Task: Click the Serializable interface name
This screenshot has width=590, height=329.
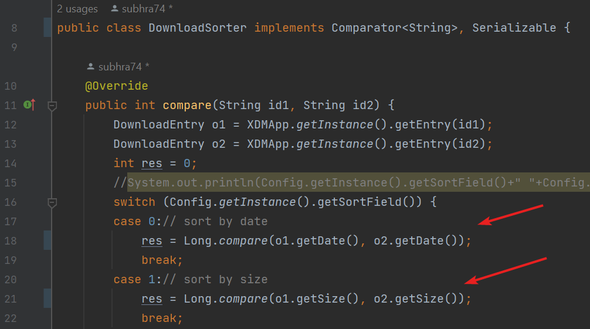Action: (514, 28)
